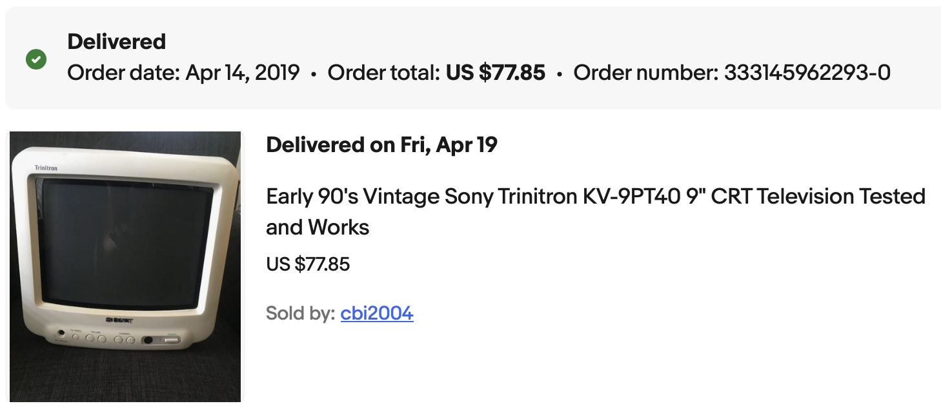941x415 pixels.
Task: Click the bold US $77.85 order total
Action: [496, 73]
